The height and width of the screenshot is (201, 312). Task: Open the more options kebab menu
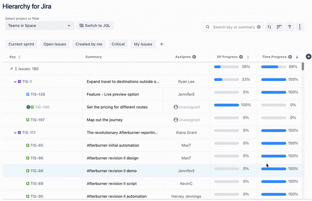pos(300,27)
